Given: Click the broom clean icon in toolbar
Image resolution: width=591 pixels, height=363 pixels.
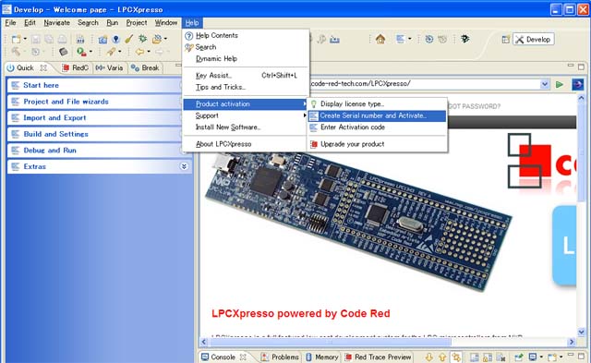Looking at the screenshot, I should [x=129, y=39].
